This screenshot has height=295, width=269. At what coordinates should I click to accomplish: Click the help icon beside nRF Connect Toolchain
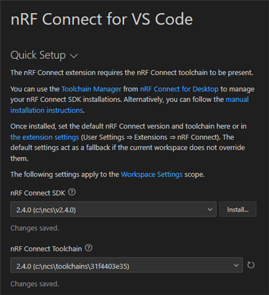[x=88, y=248]
